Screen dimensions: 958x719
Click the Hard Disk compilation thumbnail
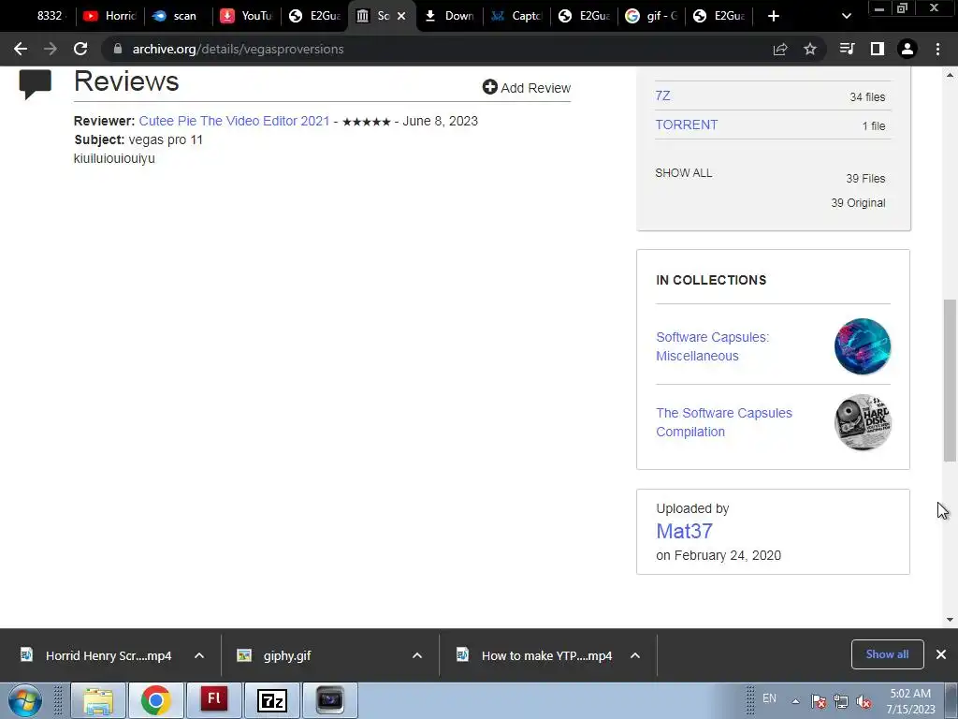[862, 422]
